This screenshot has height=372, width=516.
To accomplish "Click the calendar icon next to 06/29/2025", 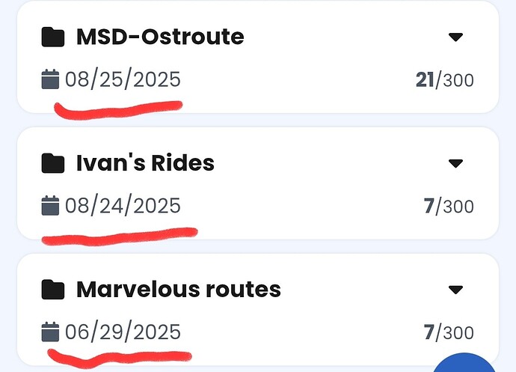I will pyautogui.click(x=50, y=332).
